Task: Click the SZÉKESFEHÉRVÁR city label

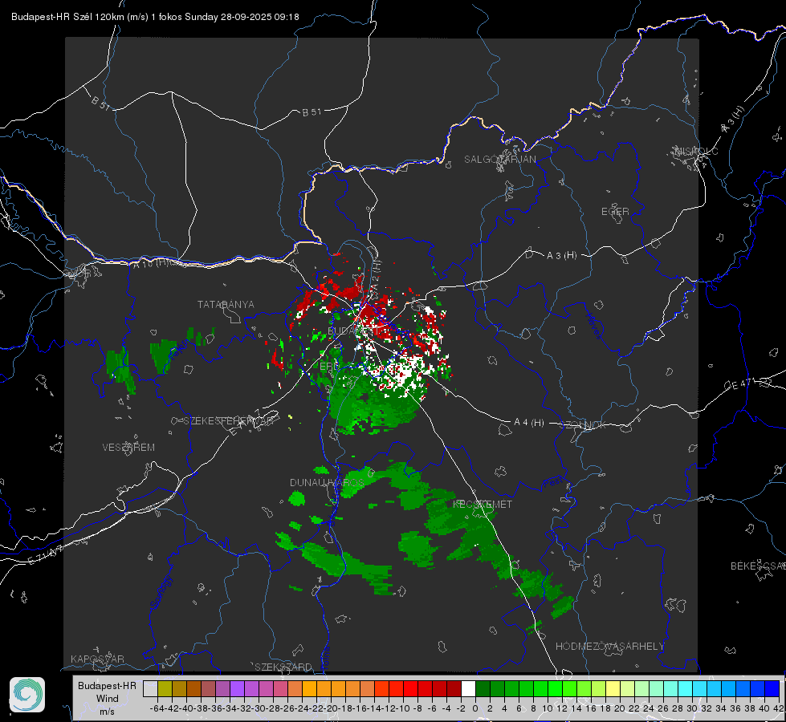Action: pos(228,420)
